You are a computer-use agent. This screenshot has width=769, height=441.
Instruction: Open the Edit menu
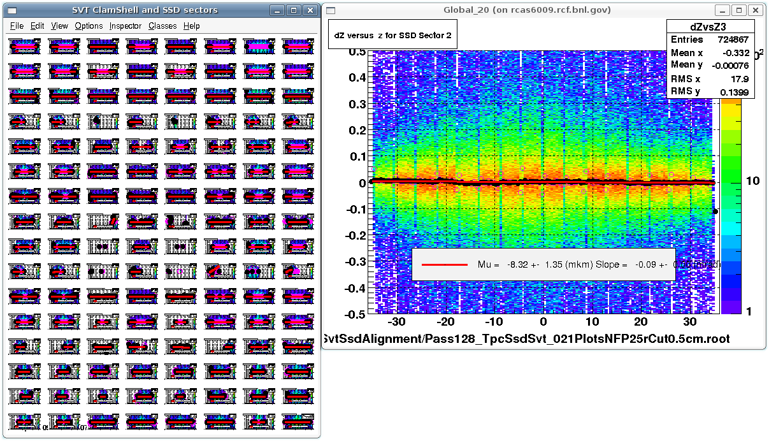pos(38,26)
